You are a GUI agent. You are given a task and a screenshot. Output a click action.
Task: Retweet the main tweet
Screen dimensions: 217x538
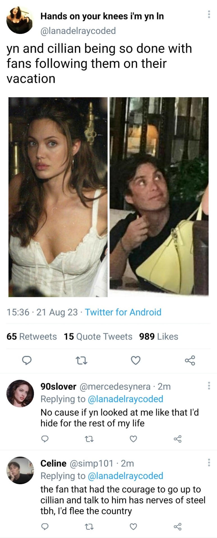(x=82, y=361)
